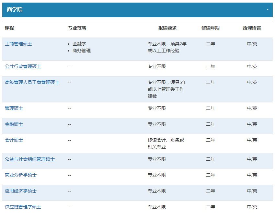Open the 工商管理硕士 course link

tap(18, 44)
